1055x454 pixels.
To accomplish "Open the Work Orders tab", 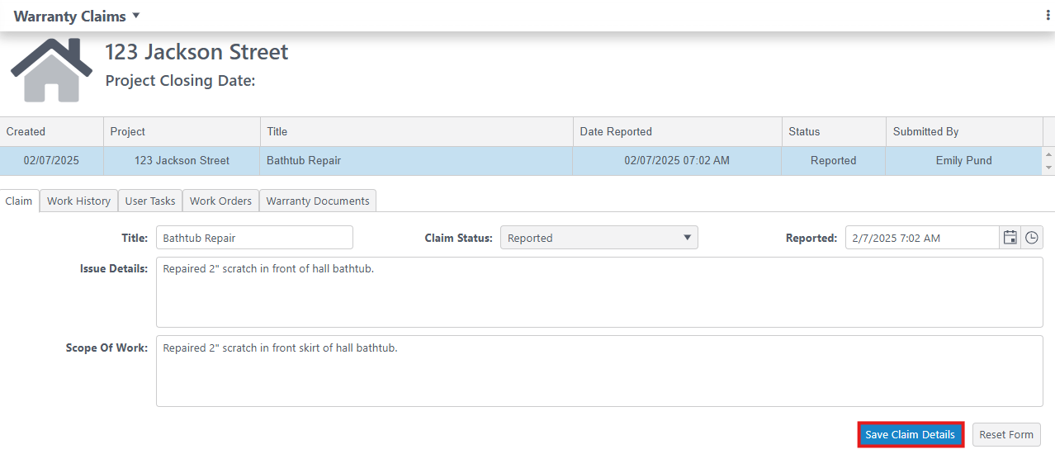I will click(x=220, y=201).
